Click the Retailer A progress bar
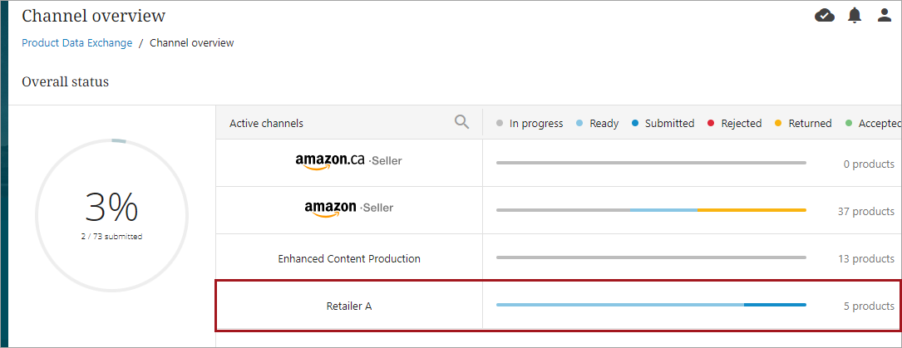This screenshot has width=902, height=348. pos(651,305)
